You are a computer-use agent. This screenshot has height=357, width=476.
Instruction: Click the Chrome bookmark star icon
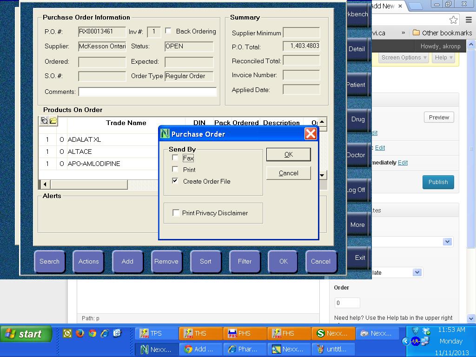[453, 20]
